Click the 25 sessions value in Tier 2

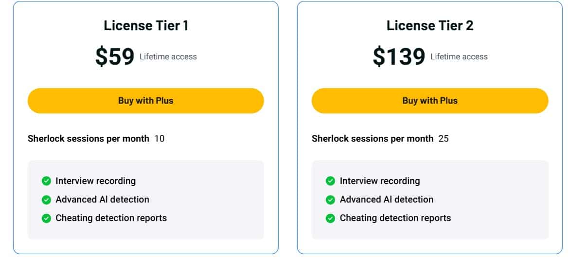[444, 139]
